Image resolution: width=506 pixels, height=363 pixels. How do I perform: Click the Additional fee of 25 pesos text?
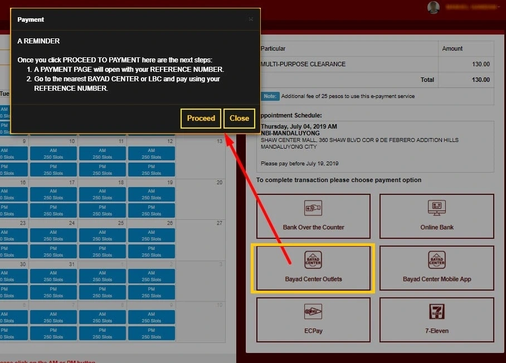click(348, 96)
